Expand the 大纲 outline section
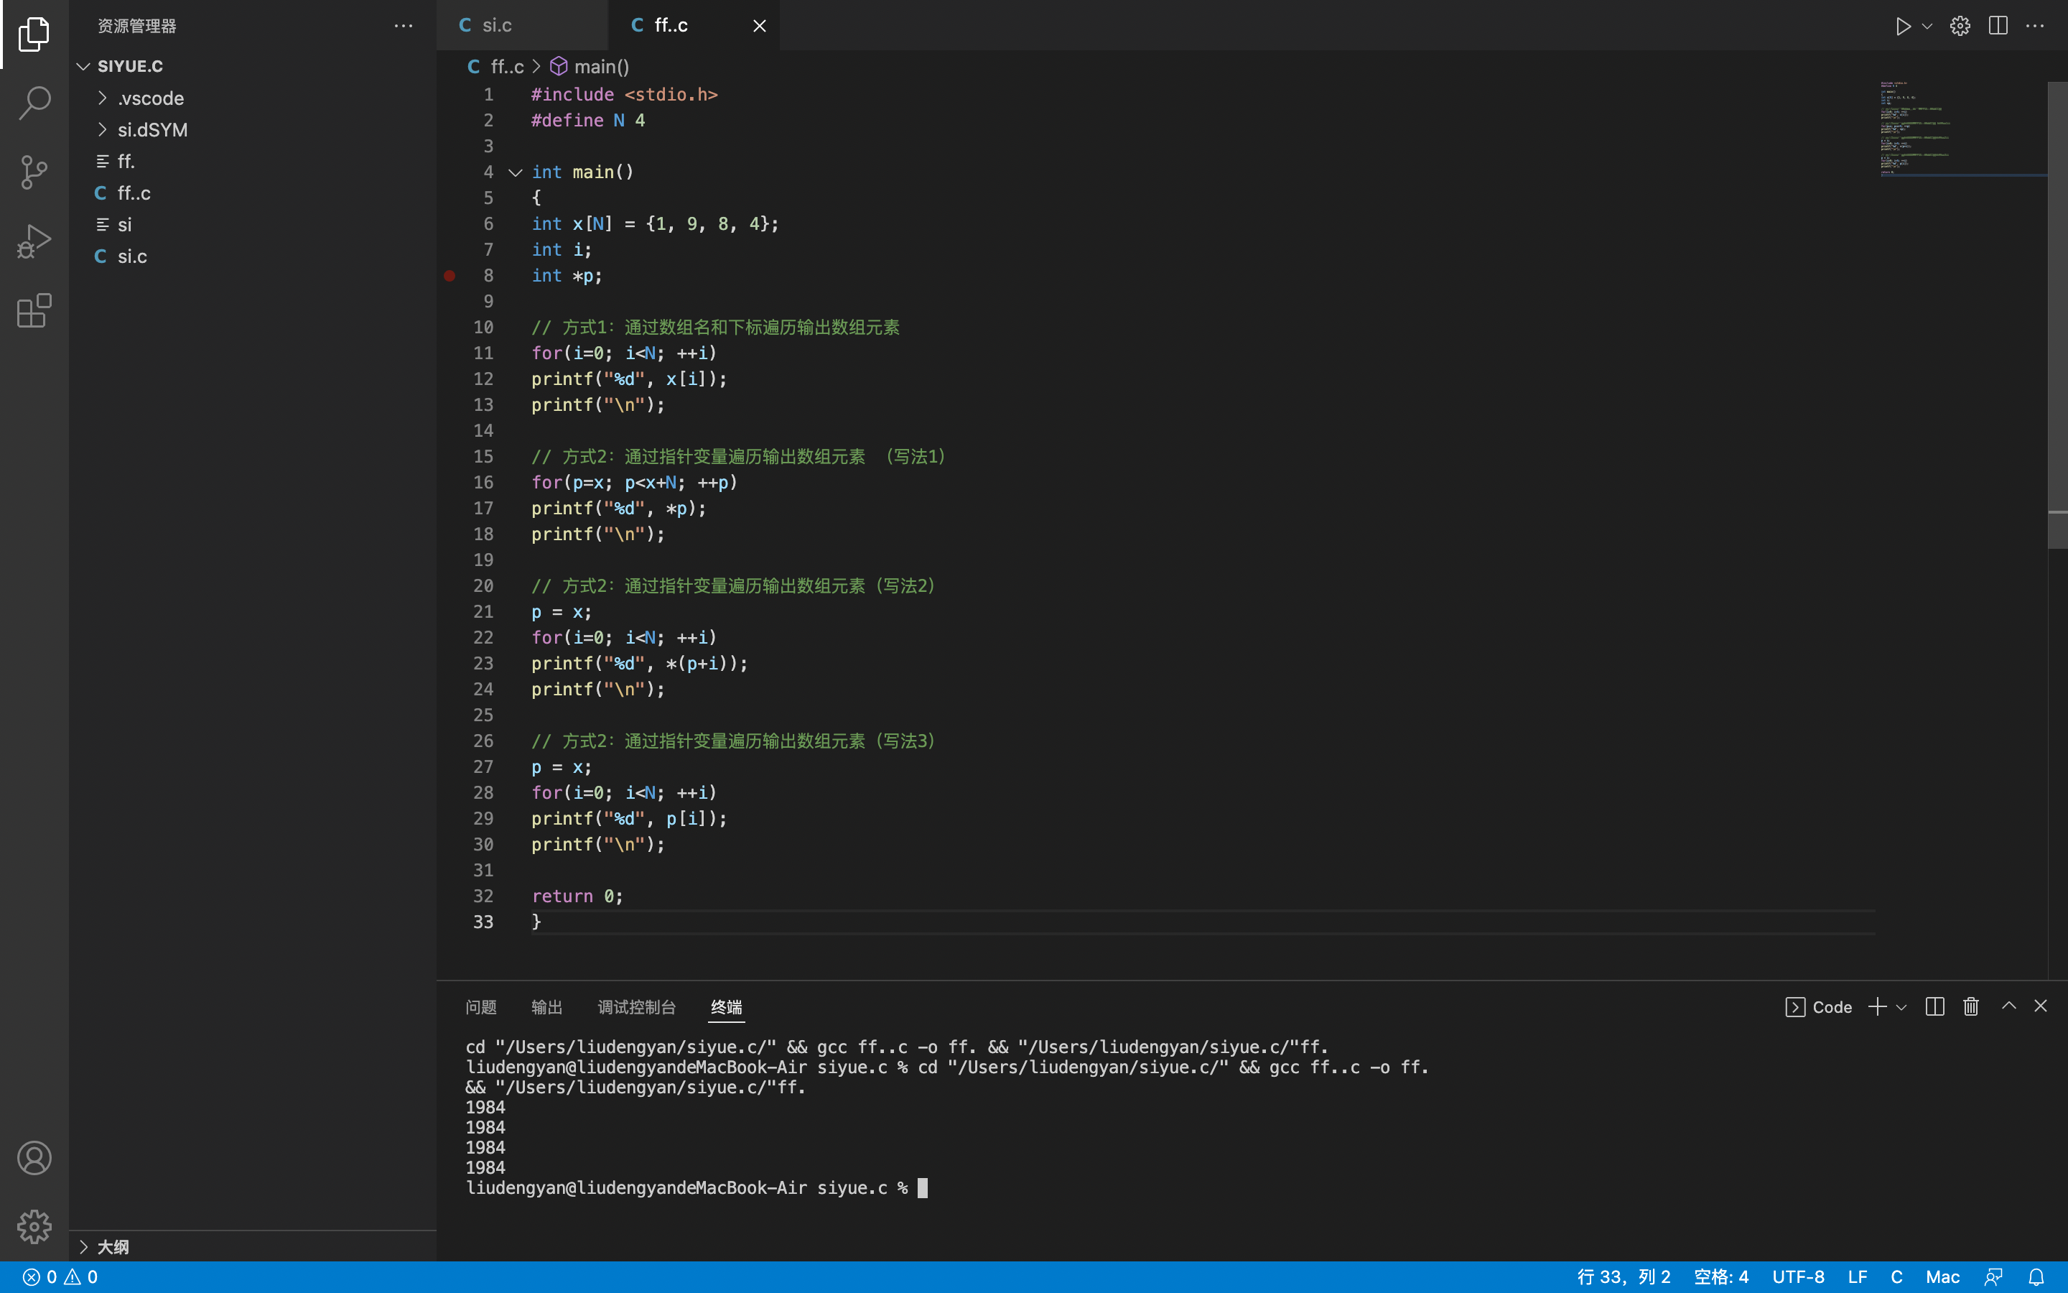This screenshot has height=1293, width=2068. pos(113,1247)
